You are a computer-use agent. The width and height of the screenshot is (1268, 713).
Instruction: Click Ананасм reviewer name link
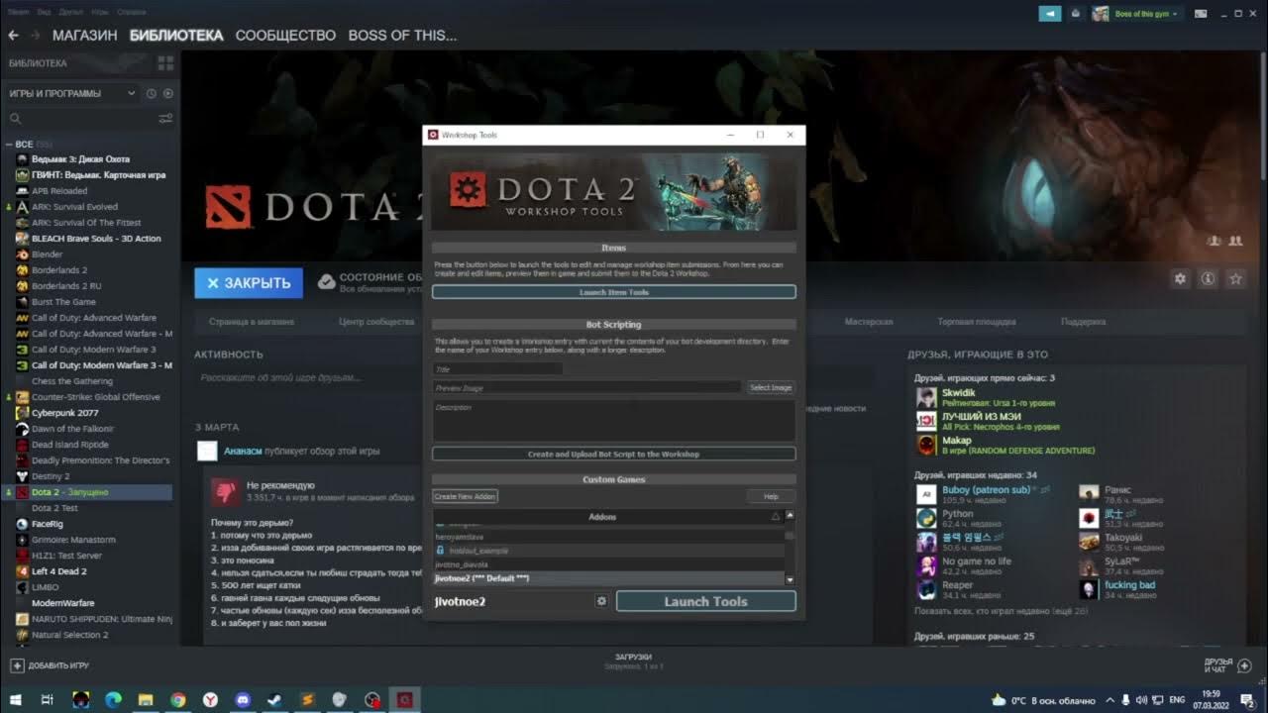click(243, 451)
